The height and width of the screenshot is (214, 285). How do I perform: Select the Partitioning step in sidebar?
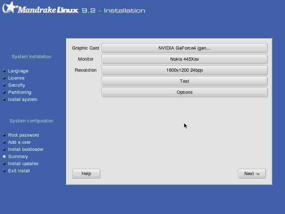pos(20,92)
